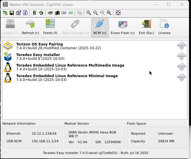This screenshot has height=159, width=191.
Task: Click the Exit (Esc) button
Action: click(146, 27)
